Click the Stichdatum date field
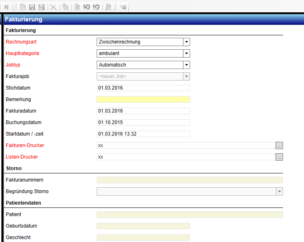This screenshot has height=242, width=304. [143, 88]
